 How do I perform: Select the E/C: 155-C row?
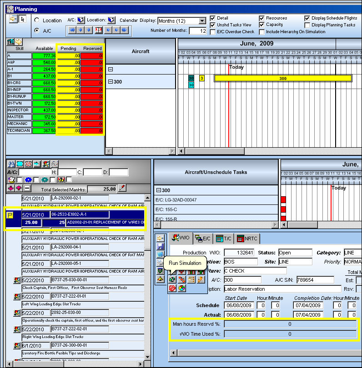click(x=216, y=209)
